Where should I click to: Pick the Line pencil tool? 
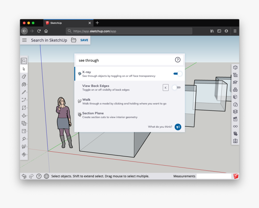(24, 92)
